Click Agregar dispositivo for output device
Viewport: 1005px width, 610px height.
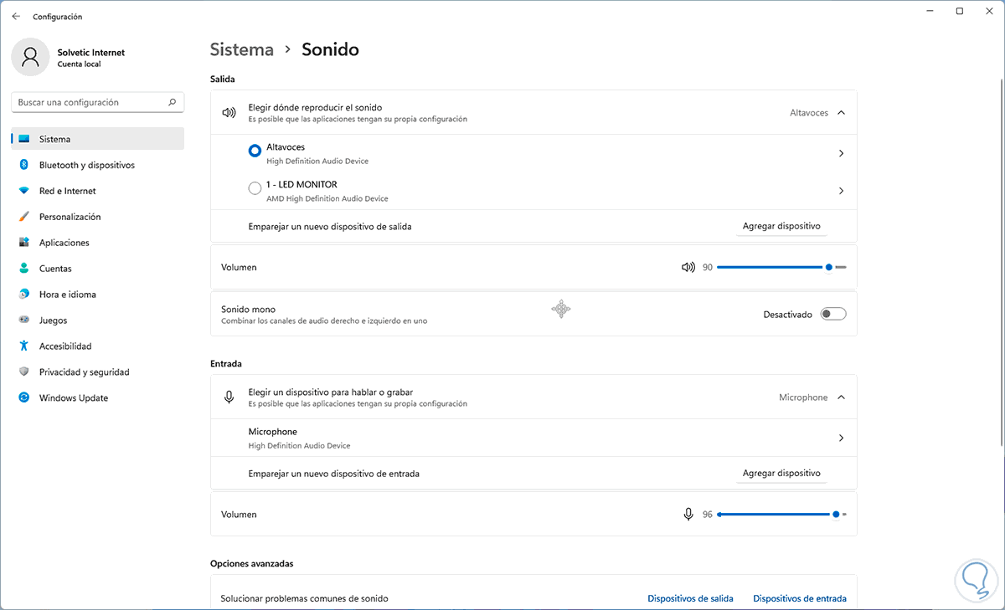tap(781, 227)
